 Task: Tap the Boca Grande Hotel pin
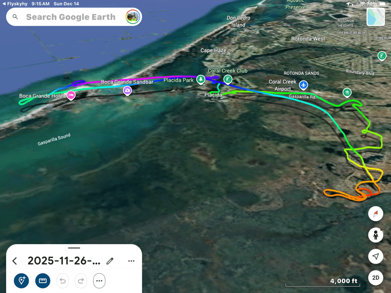[x=71, y=95]
